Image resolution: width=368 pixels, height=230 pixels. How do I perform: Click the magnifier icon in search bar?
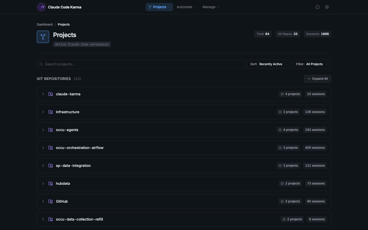coord(41,64)
